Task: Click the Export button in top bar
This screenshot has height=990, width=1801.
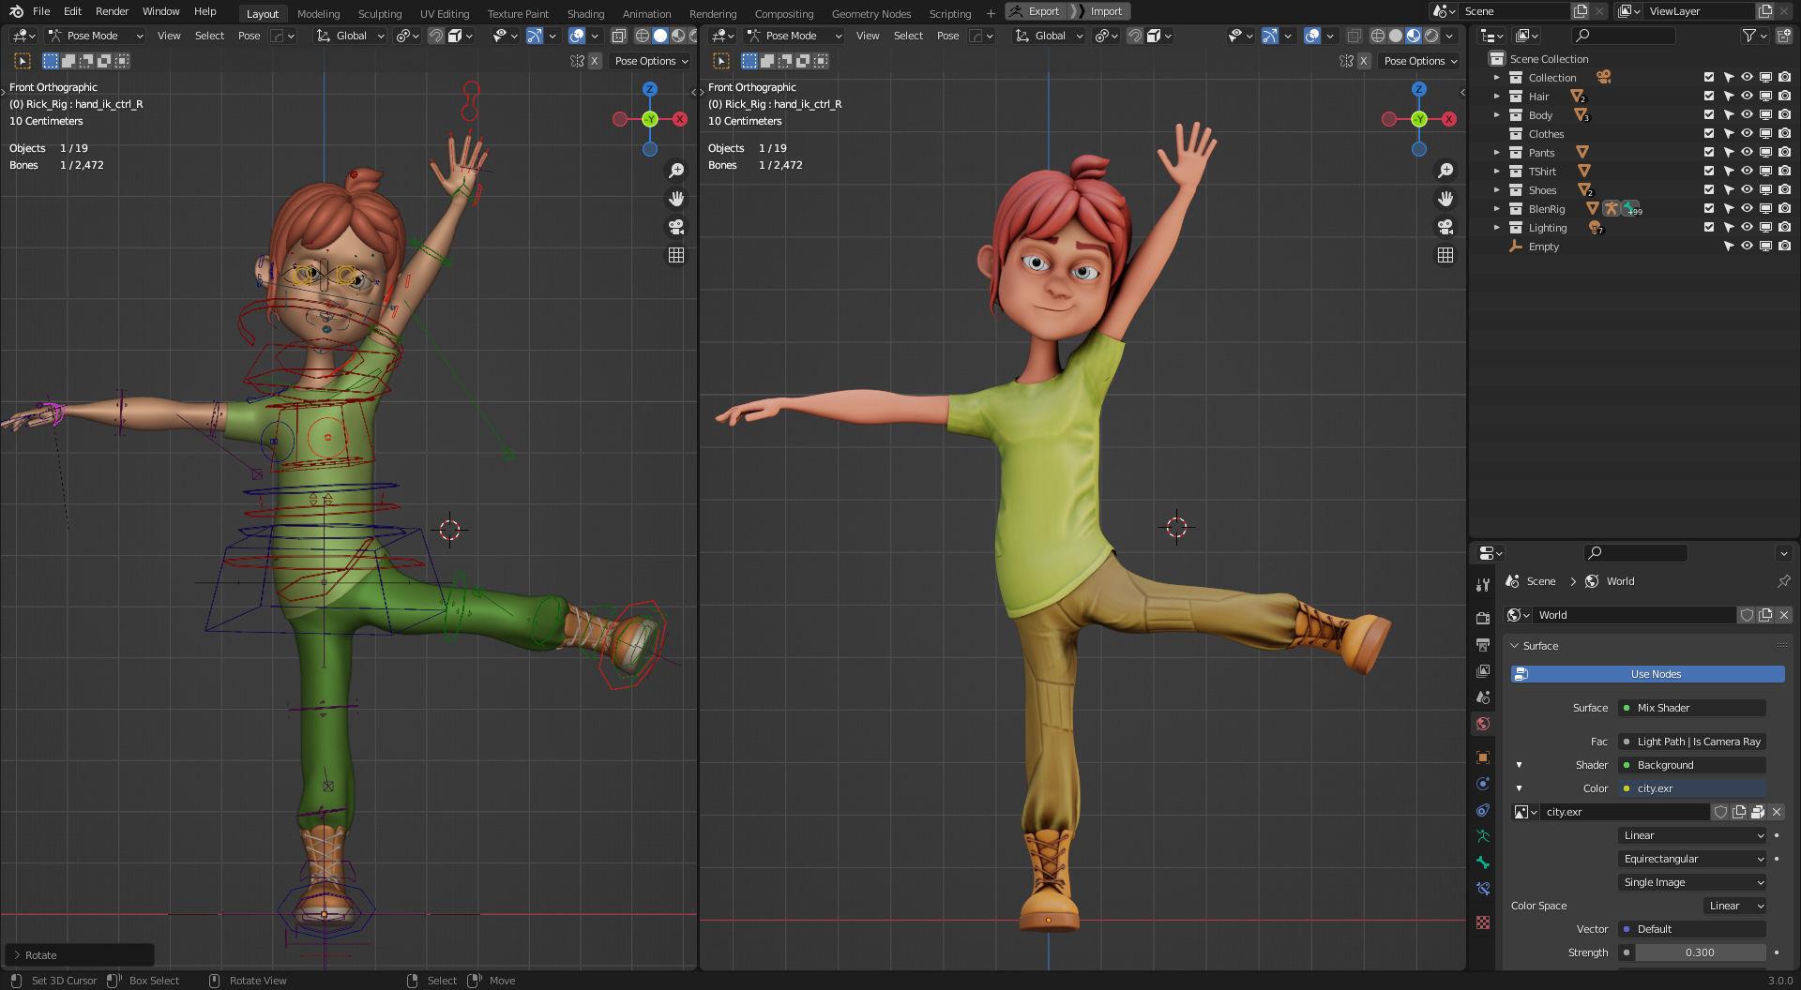Action: 1035,11
